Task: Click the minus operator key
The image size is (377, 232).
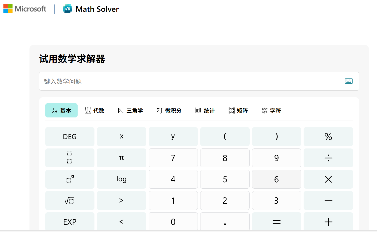Action: point(328,200)
